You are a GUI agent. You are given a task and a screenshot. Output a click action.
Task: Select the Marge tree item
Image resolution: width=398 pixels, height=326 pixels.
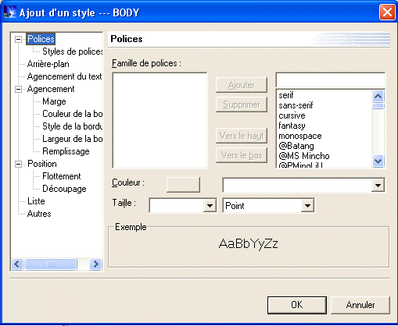point(54,101)
